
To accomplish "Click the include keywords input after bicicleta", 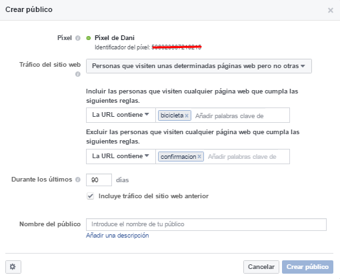I will tap(241, 115).
